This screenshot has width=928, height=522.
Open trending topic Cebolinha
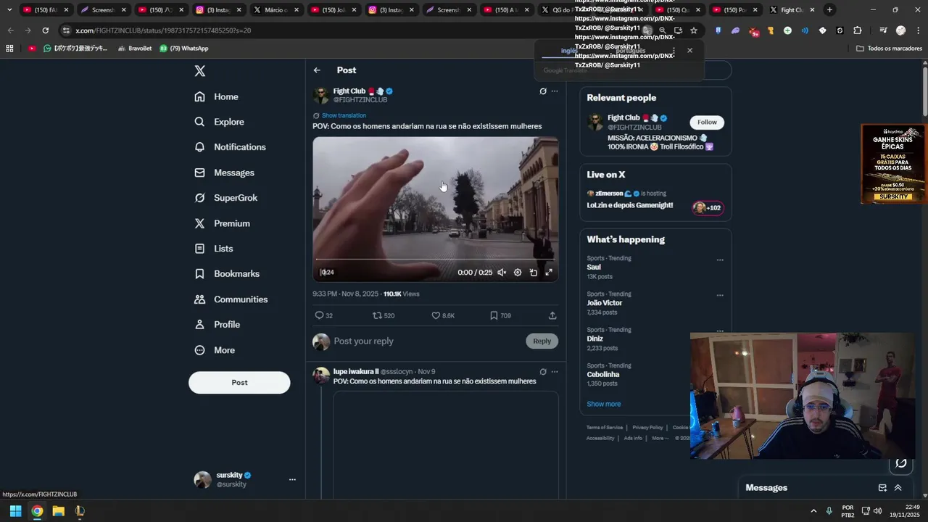click(603, 375)
